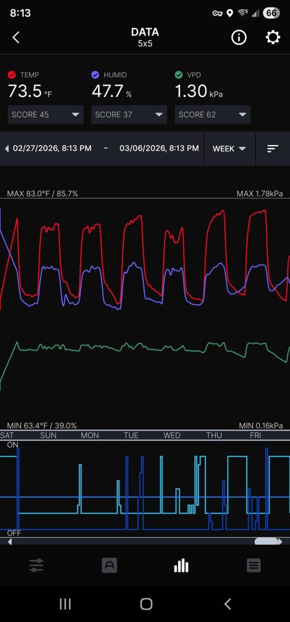Image resolution: width=290 pixels, height=622 pixels.
Task: Tap Android navigation back button
Action: pos(228,604)
